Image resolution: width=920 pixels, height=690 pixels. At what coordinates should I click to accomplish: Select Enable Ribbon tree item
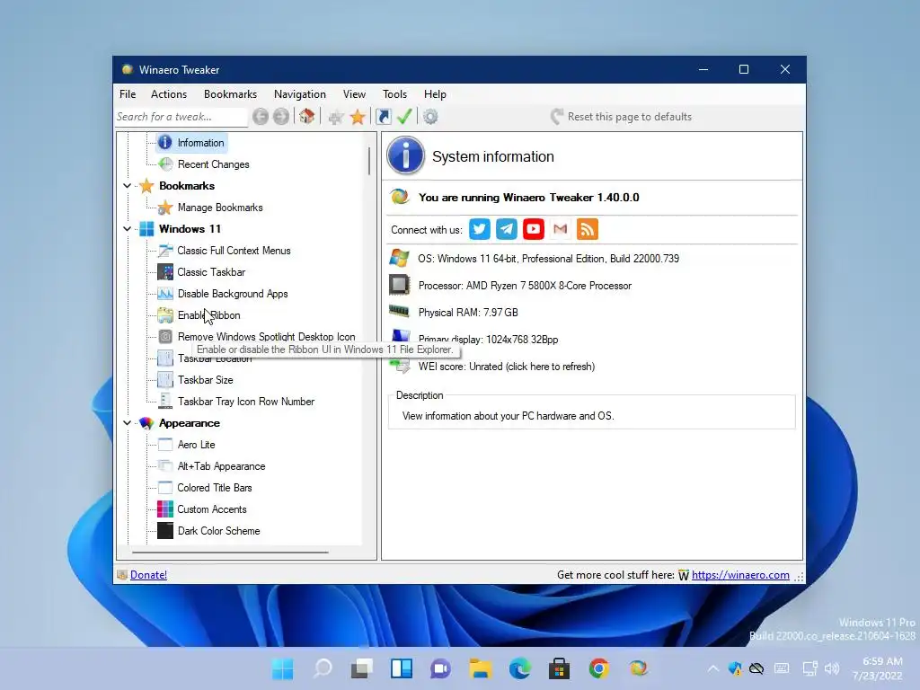208,315
